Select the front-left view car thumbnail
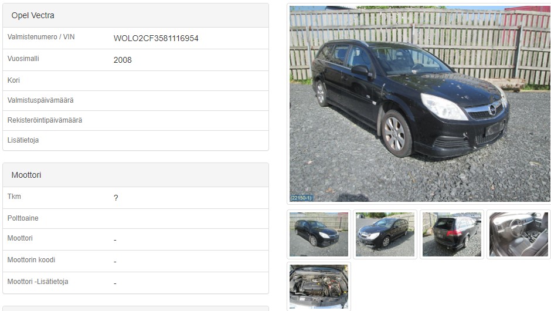 (x=385, y=234)
